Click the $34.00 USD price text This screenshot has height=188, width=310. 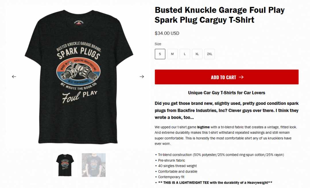pos(167,33)
